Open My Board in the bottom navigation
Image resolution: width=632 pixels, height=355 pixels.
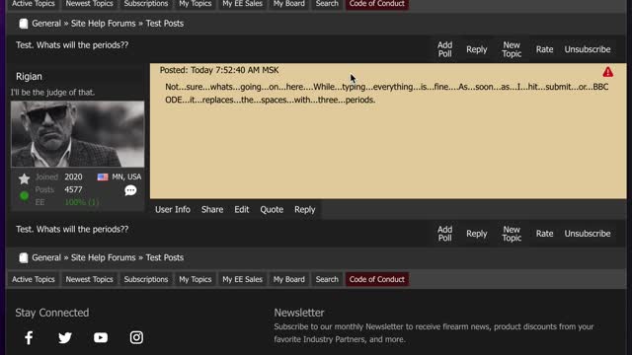[x=289, y=279]
